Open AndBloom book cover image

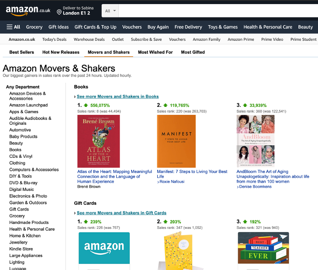coord(256,141)
